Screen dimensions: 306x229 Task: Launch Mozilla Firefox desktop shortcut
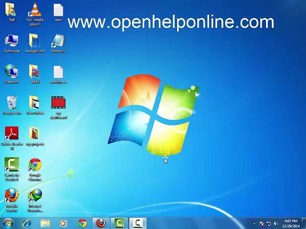pos(11,200)
